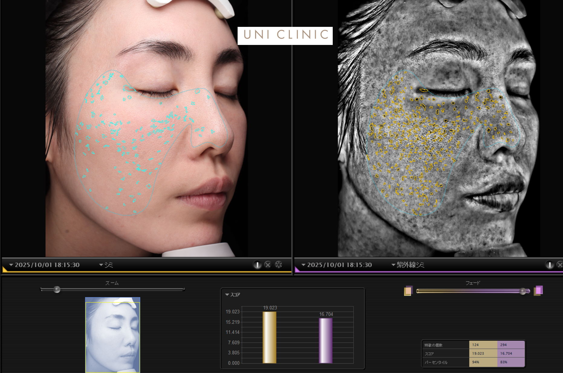The image size is (563, 373).
Task: Click the UNI CLINIC logo
Action: pyautogui.click(x=285, y=36)
